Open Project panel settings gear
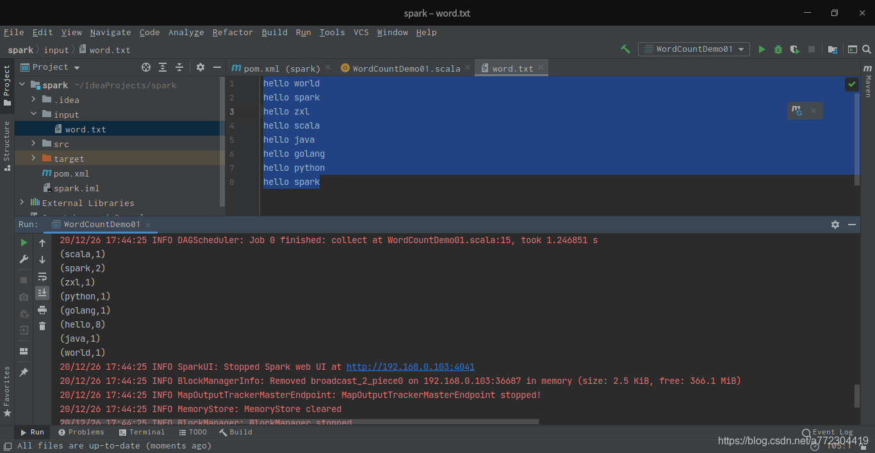875x453 pixels. coord(200,67)
